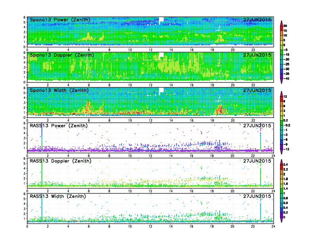
Task: Select the 27JUN2015 date in RASS13 Power panel
Action: pyautogui.click(x=257, y=125)
